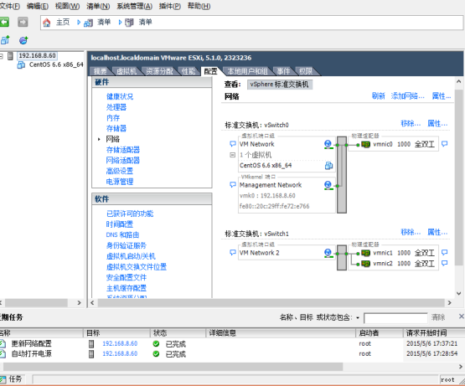Click the home icon in address bar
This screenshot has width=465, height=386.
(x=47, y=23)
